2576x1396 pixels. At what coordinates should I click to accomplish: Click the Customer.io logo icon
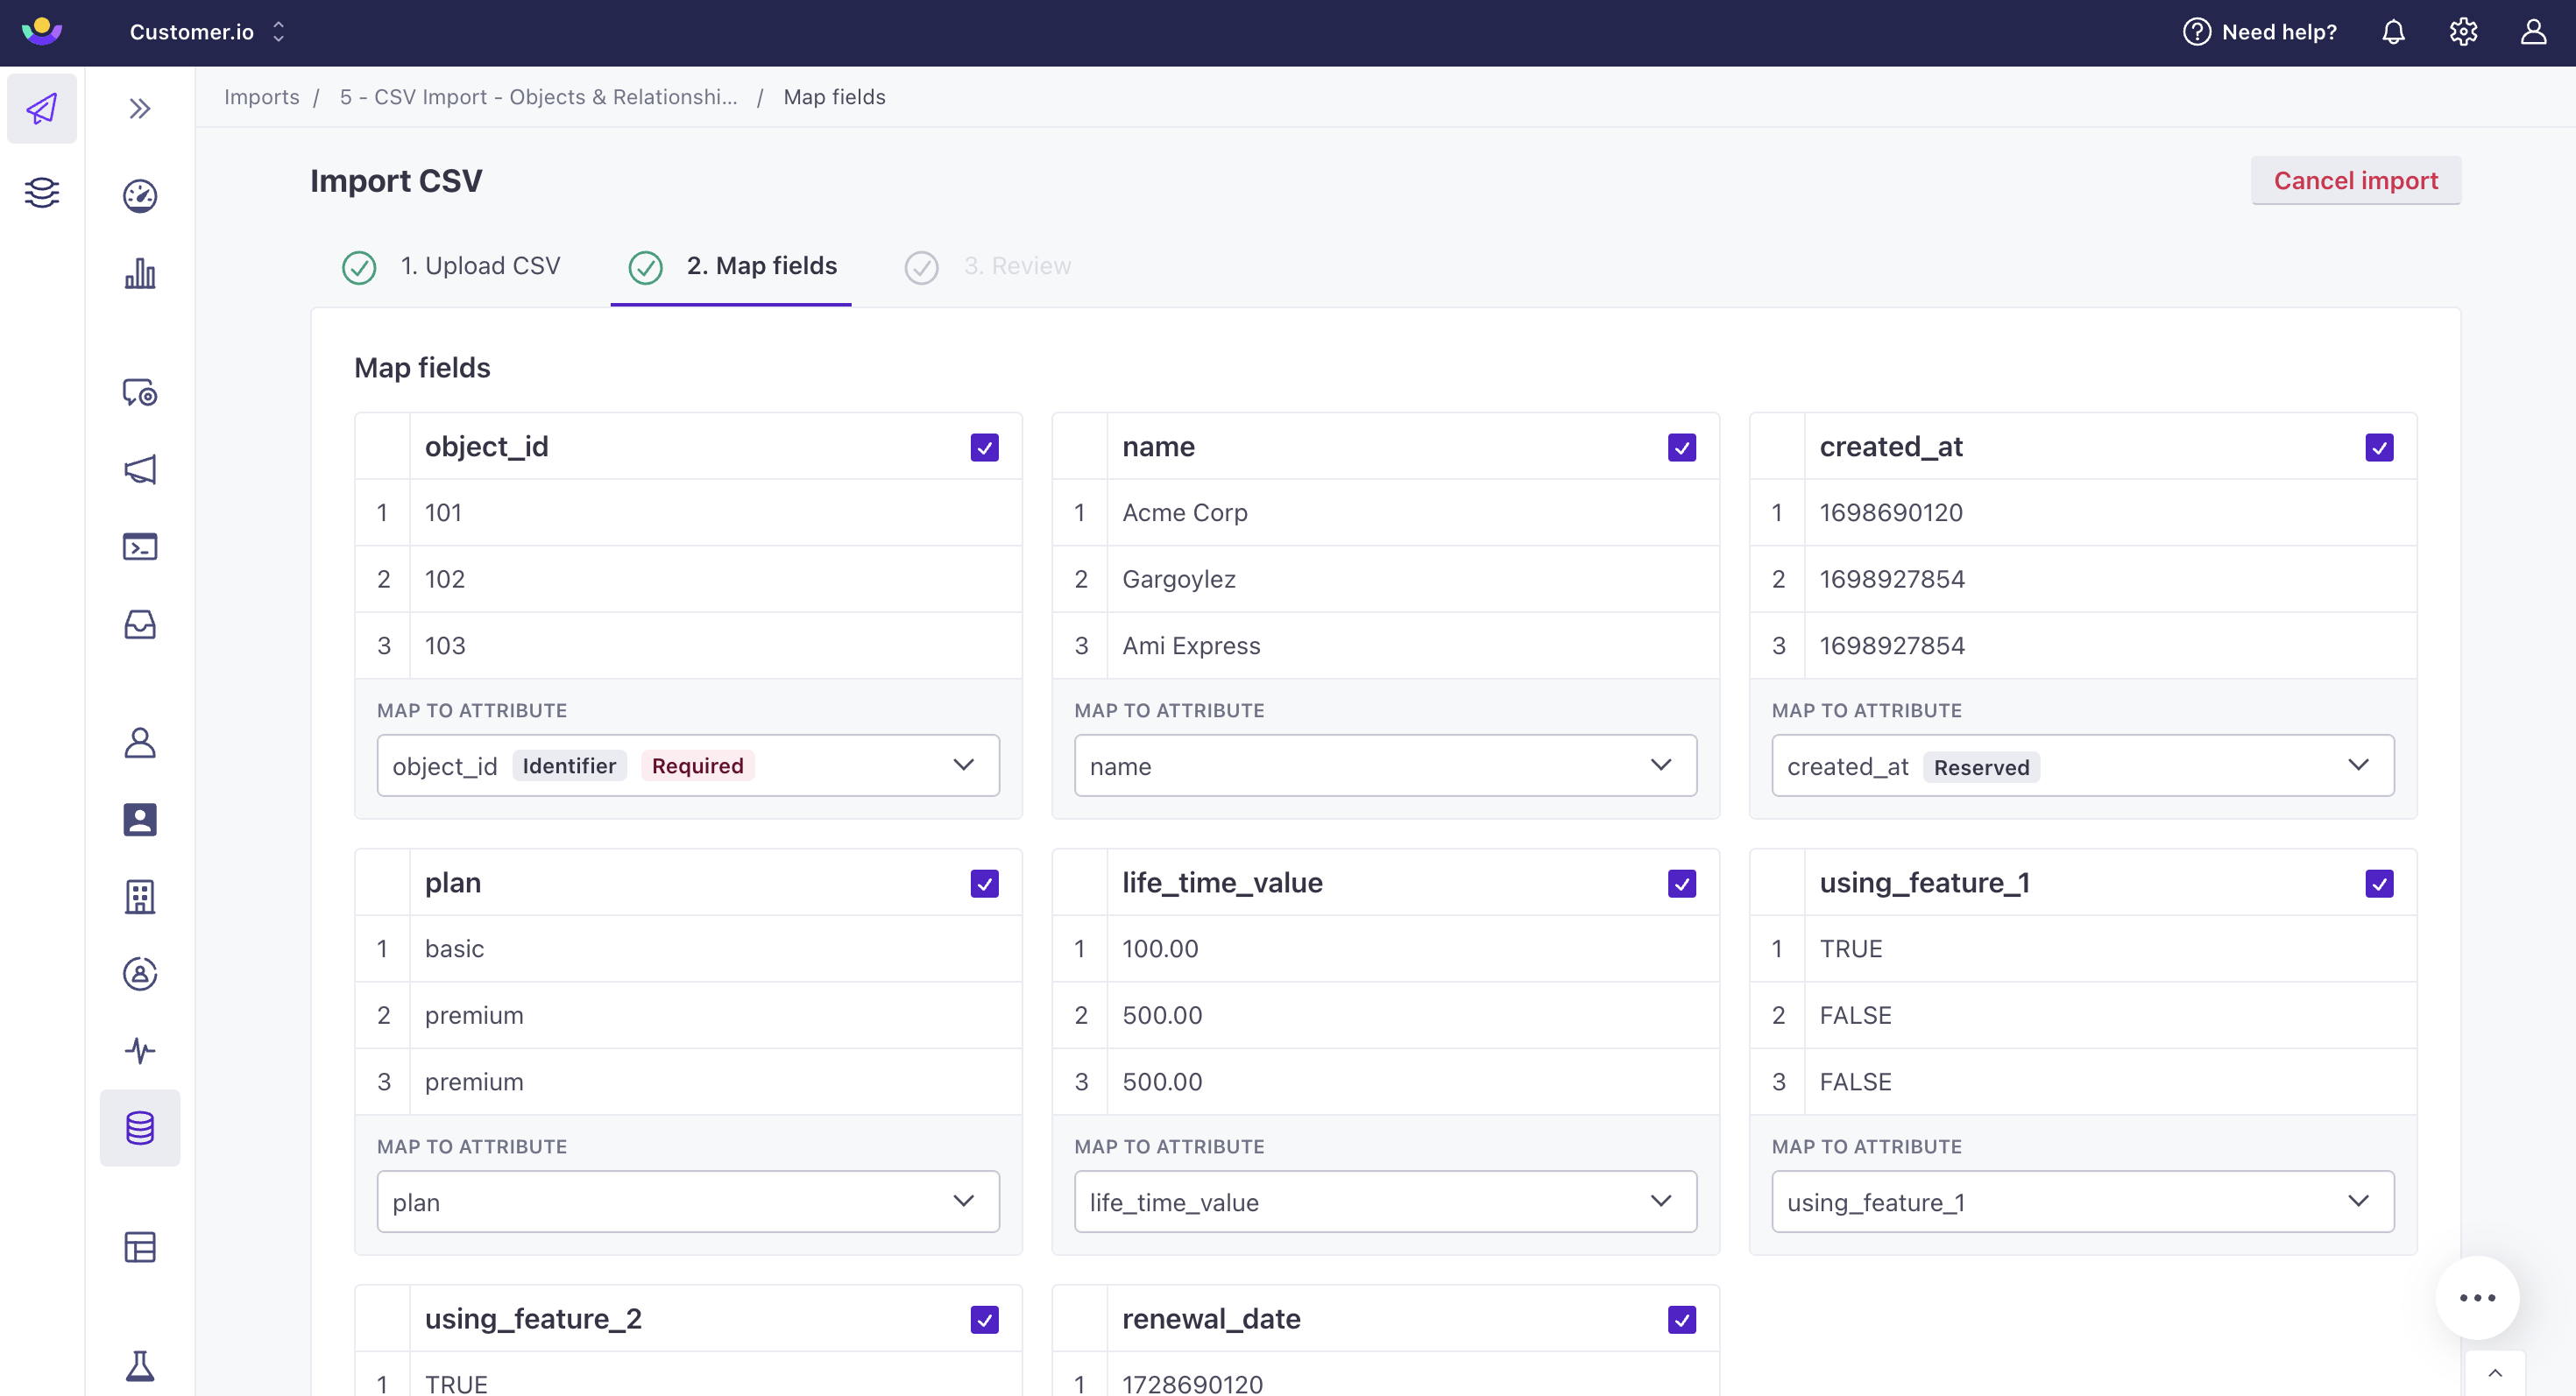[42, 31]
